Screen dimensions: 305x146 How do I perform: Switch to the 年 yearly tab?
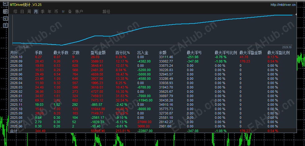(x=49, y=12)
